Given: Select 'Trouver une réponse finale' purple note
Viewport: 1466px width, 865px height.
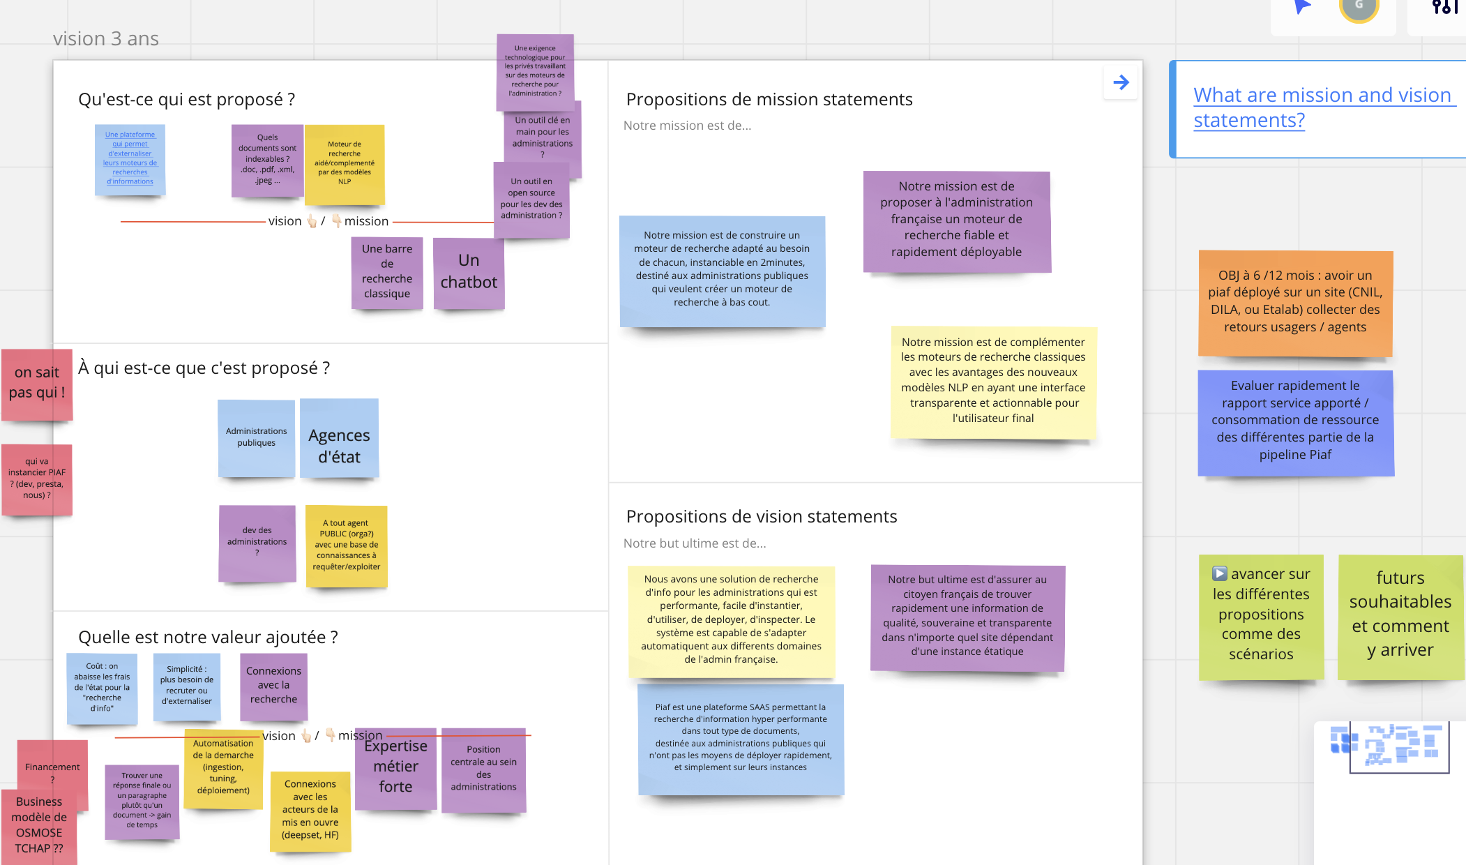Looking at the screenshot, I should pos(142,802).
